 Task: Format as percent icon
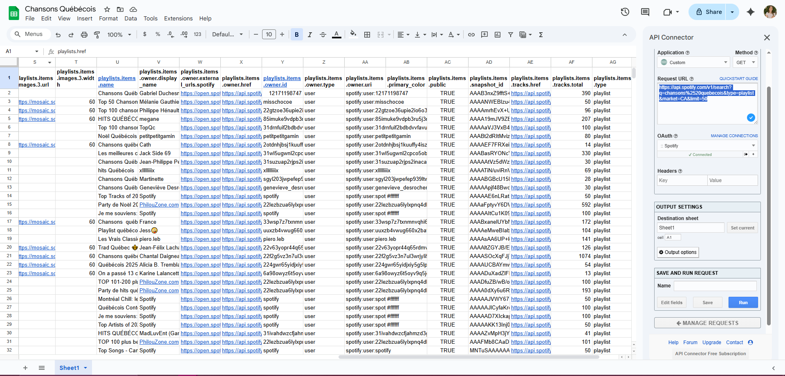pos(158,34)
